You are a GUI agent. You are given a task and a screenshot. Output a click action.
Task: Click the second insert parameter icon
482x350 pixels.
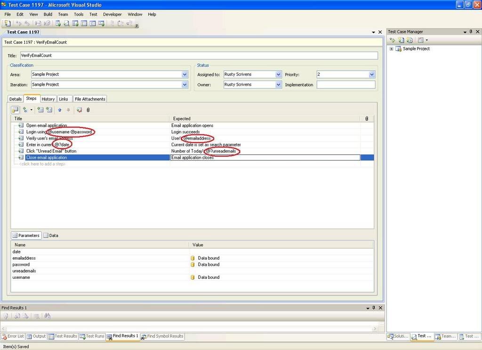(49, 110)
